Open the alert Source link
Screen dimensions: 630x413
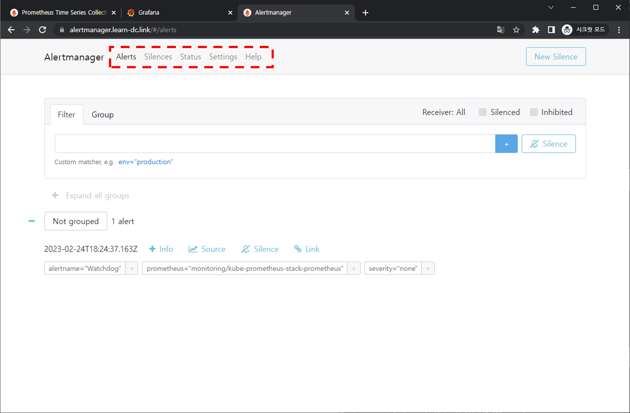click(207, 249)
